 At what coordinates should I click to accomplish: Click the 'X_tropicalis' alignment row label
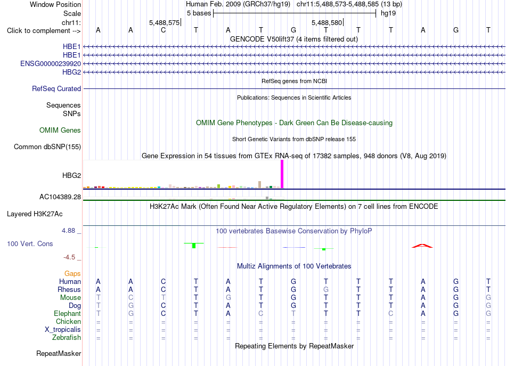(x=63, y=330)
